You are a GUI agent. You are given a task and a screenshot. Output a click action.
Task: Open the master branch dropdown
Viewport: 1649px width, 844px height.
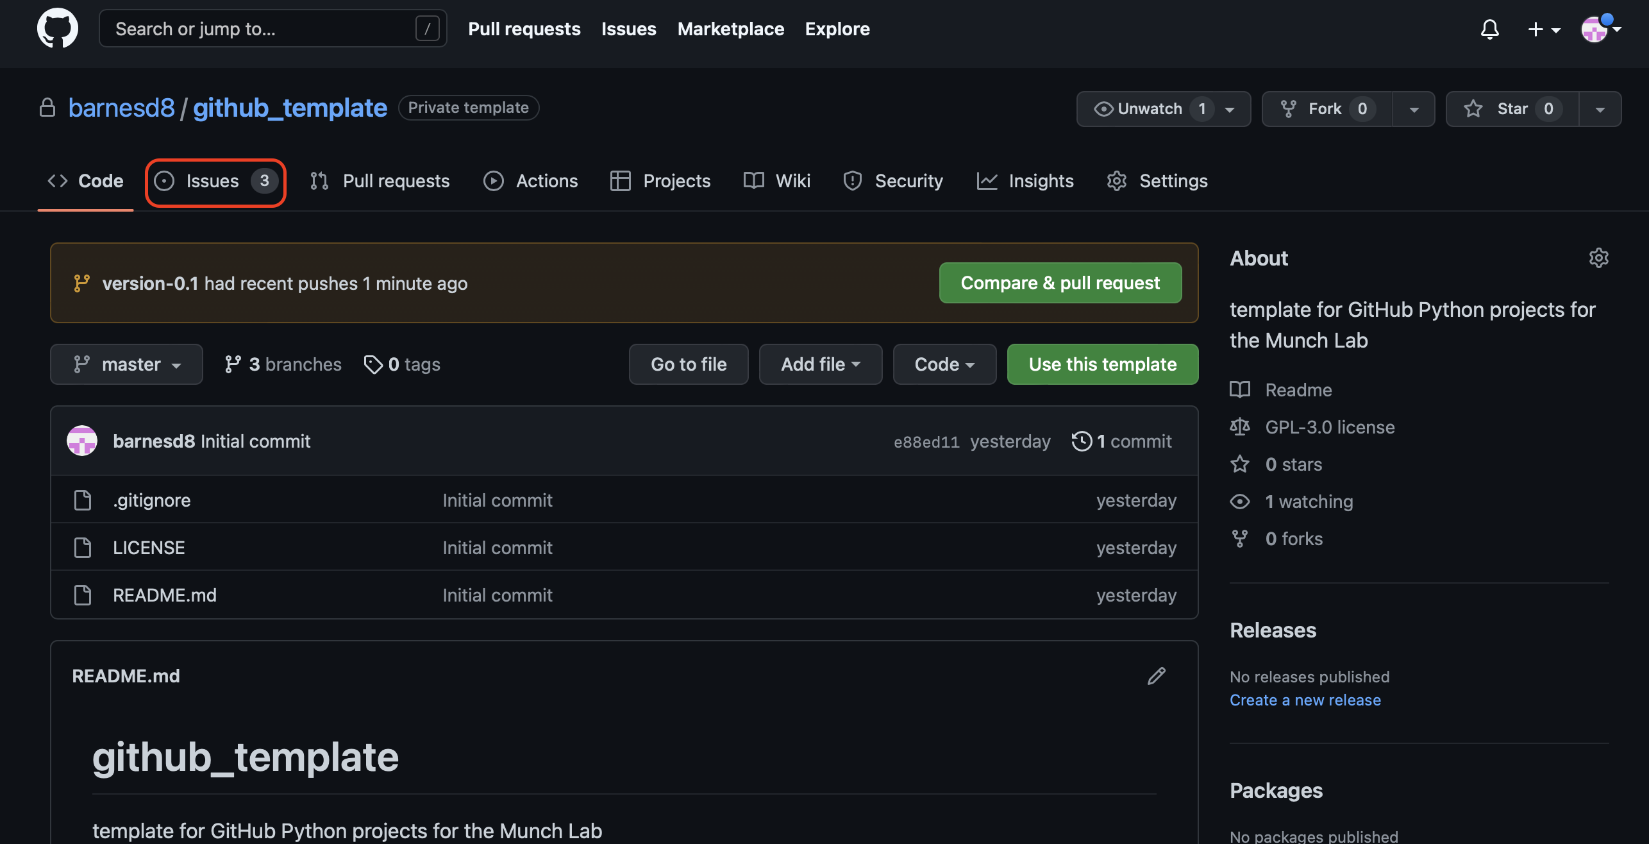point(126,364)
